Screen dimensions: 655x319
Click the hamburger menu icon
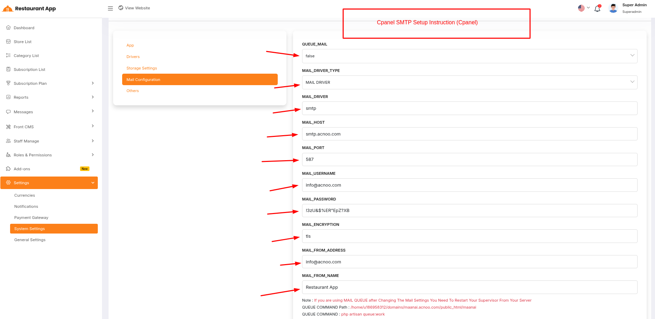pos(110,8)
